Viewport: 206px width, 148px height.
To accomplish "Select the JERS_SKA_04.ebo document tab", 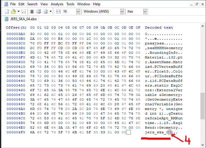I will point(21,19).
